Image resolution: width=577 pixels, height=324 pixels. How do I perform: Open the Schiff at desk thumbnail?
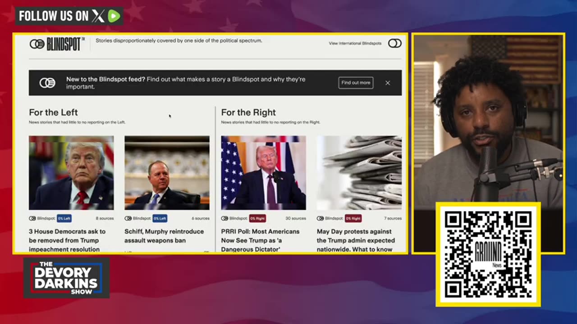167,173
